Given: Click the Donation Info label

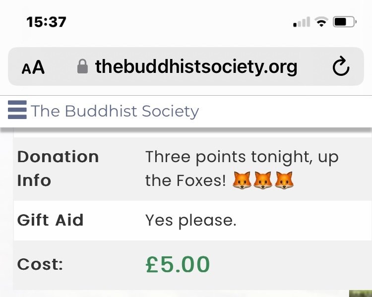Looking at the screenshot, I should (58, 169).
